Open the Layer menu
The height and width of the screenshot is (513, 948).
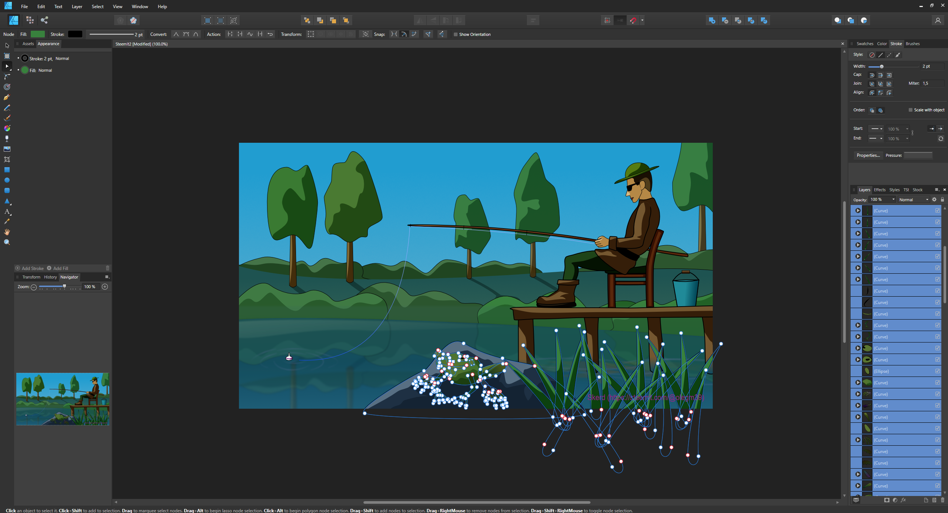[x=77, y=6]
